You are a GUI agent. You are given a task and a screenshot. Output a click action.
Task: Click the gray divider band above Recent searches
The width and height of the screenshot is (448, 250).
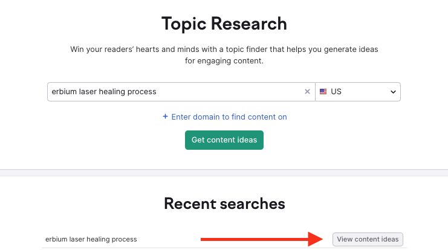pos(224,172)
